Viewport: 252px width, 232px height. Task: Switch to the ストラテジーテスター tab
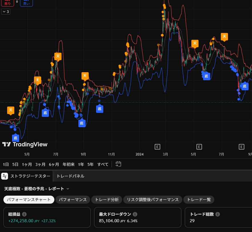pyautogui.click(x=30, y=176)
